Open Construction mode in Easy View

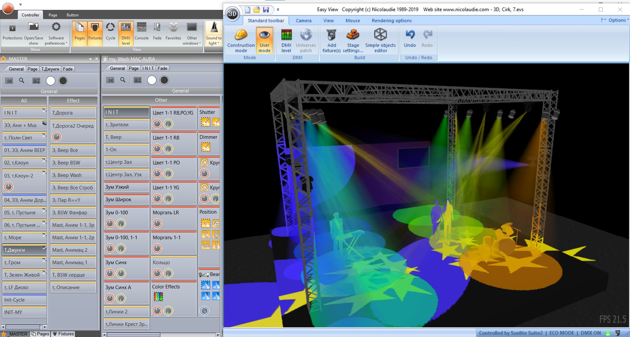coord(241,41)
